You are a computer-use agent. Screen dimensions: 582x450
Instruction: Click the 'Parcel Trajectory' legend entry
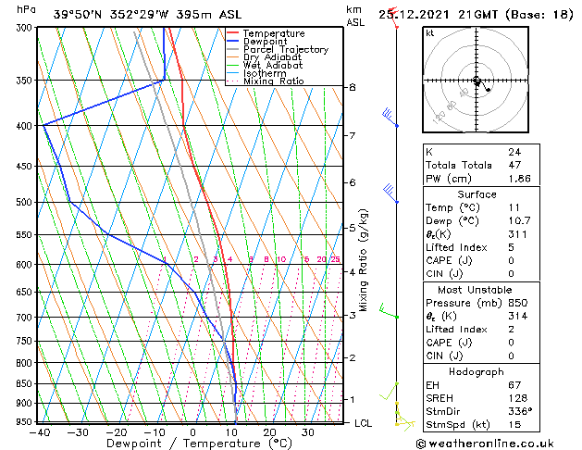(286, 49)
